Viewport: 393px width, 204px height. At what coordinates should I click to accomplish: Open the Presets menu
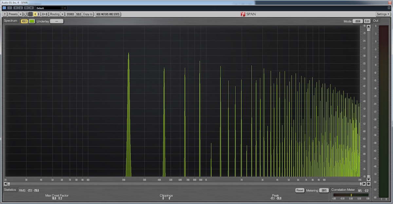[13, 14]
